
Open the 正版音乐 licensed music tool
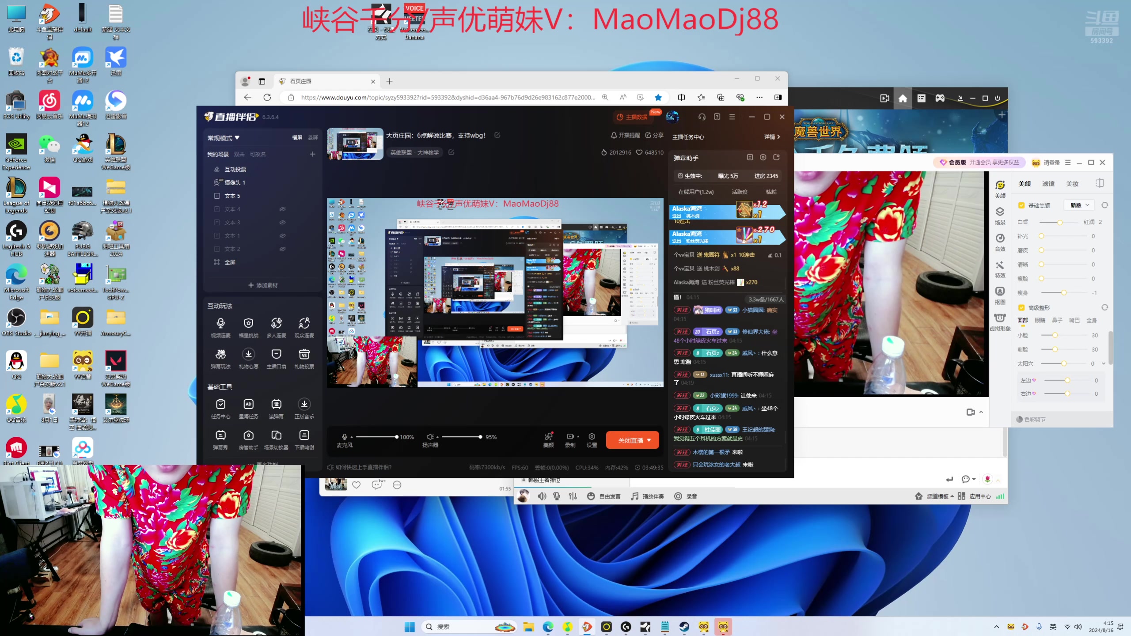[304, 409]
